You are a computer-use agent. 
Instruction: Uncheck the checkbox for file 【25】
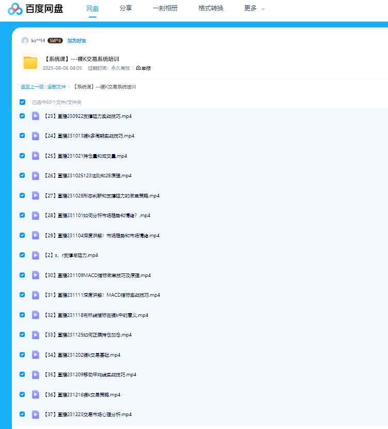[x=22, y=156]
